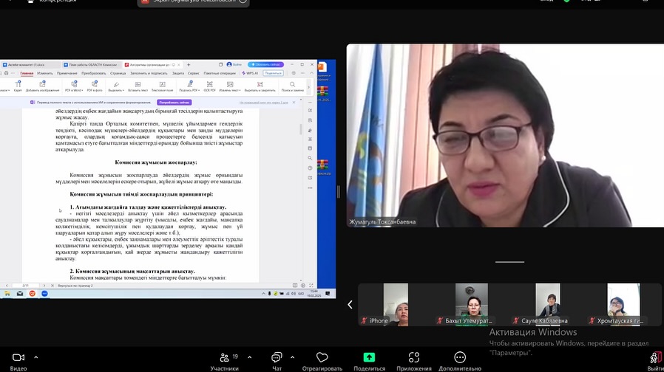Viewport: 664px width, 372px height.
Task: Open the Изменить ribbon tab
Action: tap(45, 73)
